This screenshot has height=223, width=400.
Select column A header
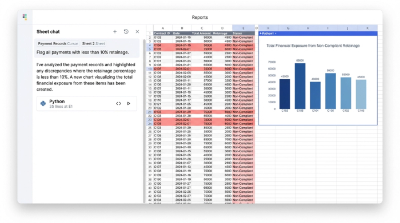163,28
